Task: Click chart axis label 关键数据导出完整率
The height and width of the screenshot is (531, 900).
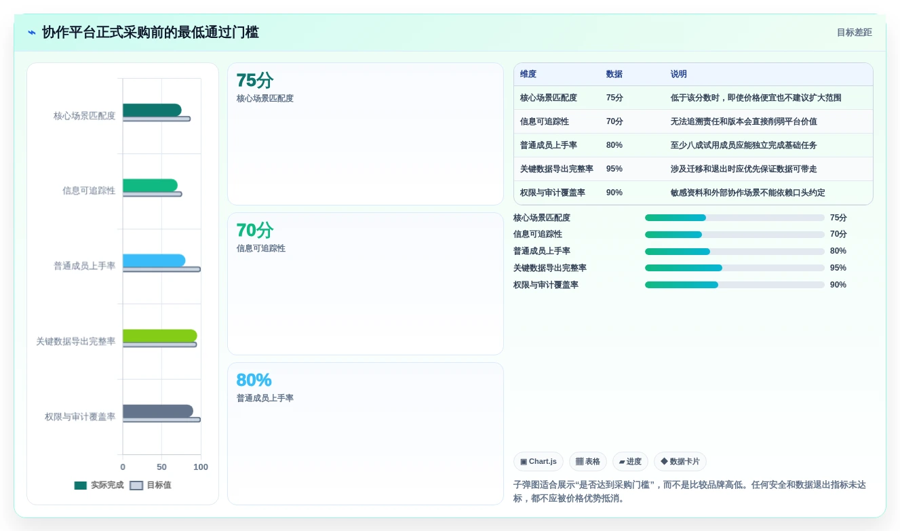Action: pyautogui.click(x=76, y=341)
